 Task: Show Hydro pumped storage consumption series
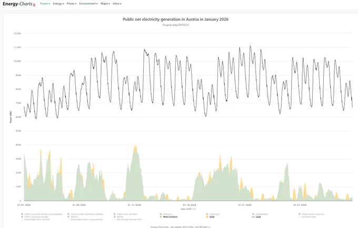[x=42, y=214]
